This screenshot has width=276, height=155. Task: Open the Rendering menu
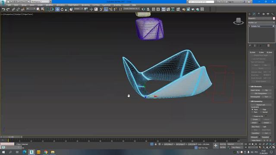[85, 5]
